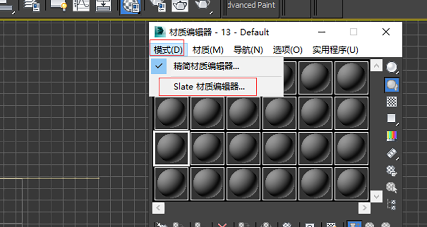
Task: Select top row last sample sphere
Action: click(351, 78)
